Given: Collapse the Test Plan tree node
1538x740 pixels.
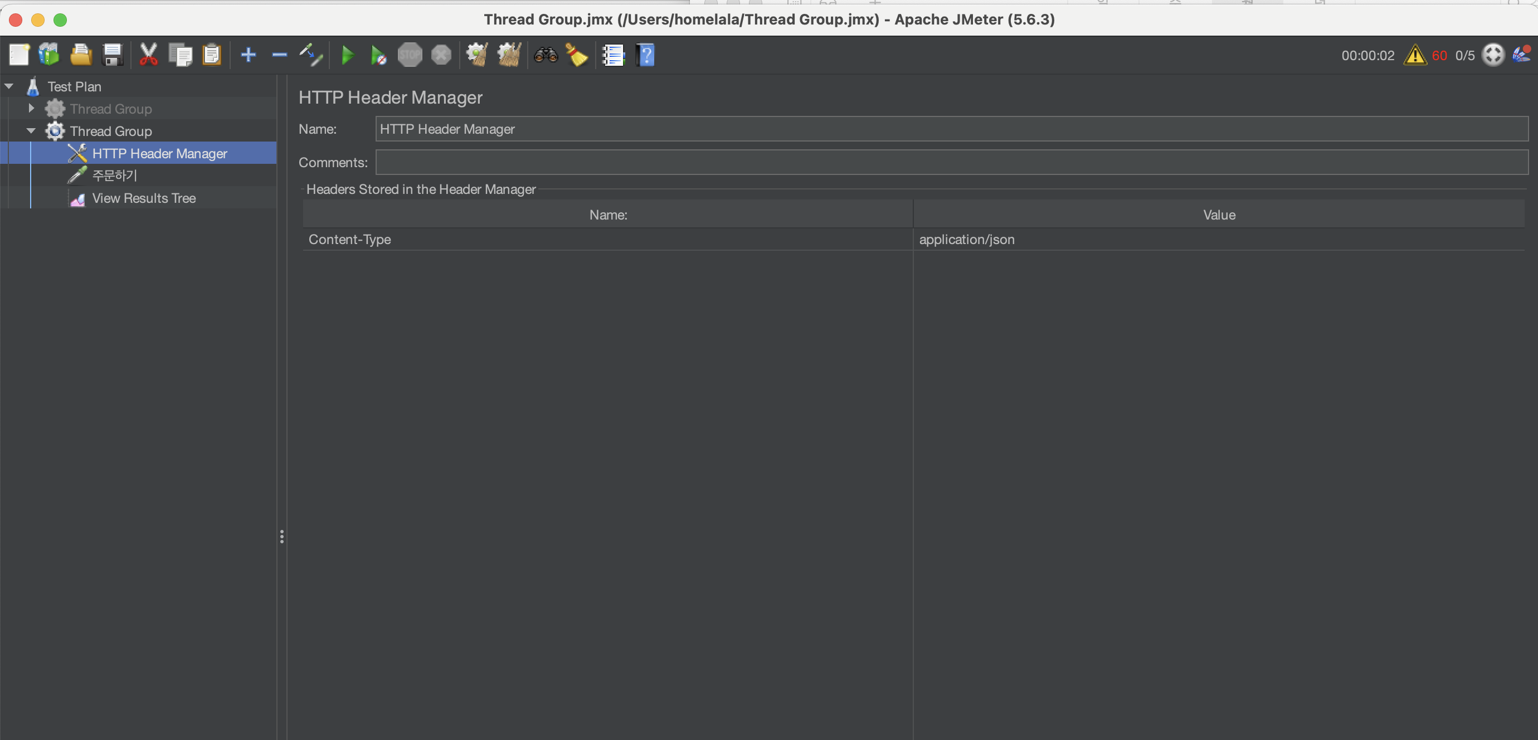Looking at the screenshot, I should [9, 86].
